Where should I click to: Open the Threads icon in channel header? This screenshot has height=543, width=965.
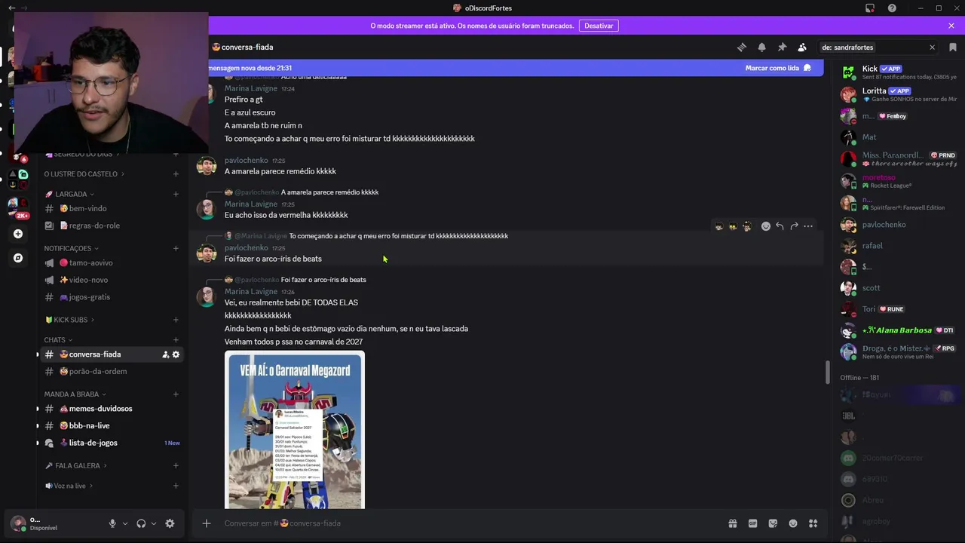click(x=742, y=47)
